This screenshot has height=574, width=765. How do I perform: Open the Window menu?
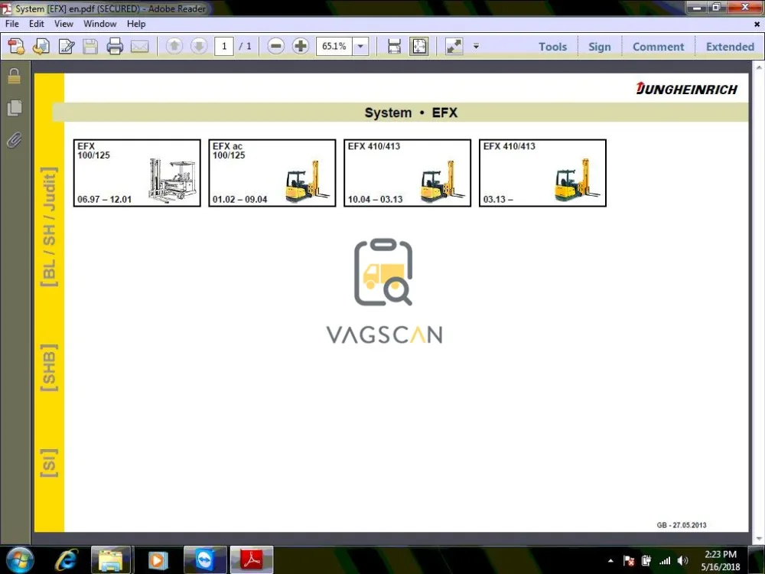click(x=100, y=24)
